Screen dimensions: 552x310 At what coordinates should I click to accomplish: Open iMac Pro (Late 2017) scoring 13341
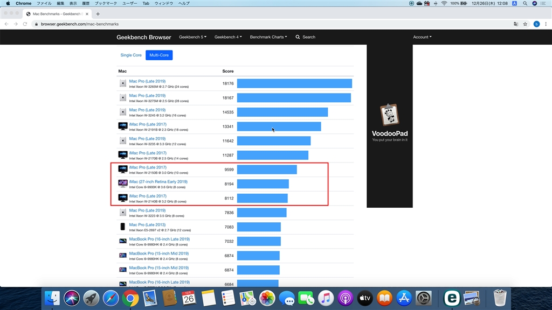tap(148, 124)
